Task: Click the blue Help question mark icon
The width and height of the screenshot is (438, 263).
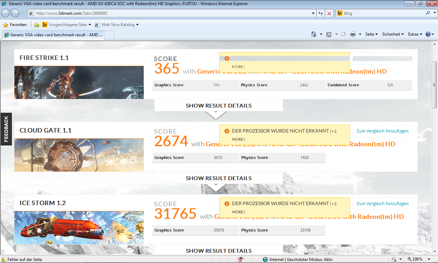Action: (x=428, y=34)
